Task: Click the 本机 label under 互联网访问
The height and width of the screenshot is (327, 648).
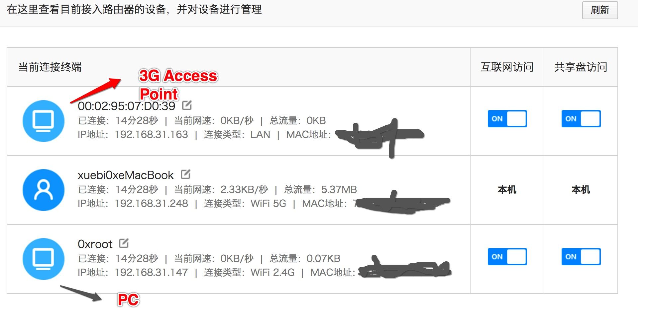Action: tap(507, 190)
